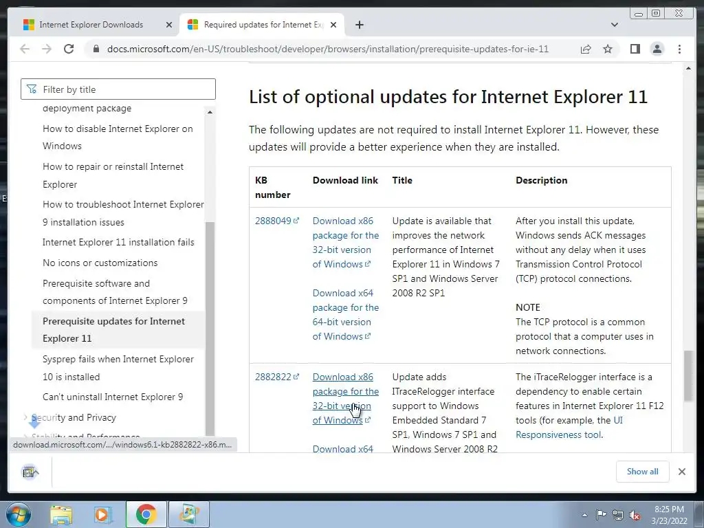Click the Download link column header
The image size is (704, 528).
click(345, 180)
